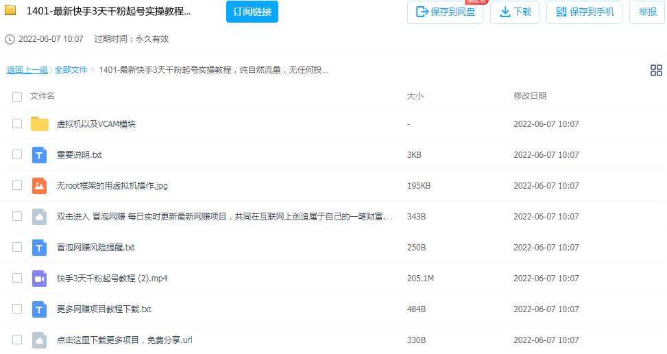The width and height of the screenshot is (667, 354).
Task: Click 保存到手机 save to phone button
Action: click(585, 12)
